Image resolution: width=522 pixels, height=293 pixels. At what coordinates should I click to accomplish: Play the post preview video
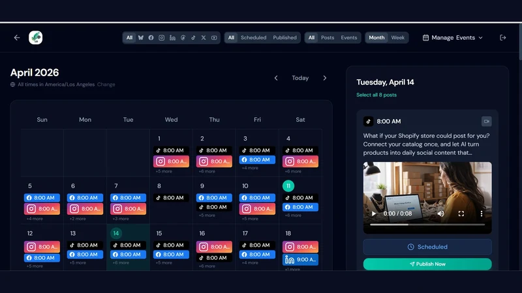[373, 214]
